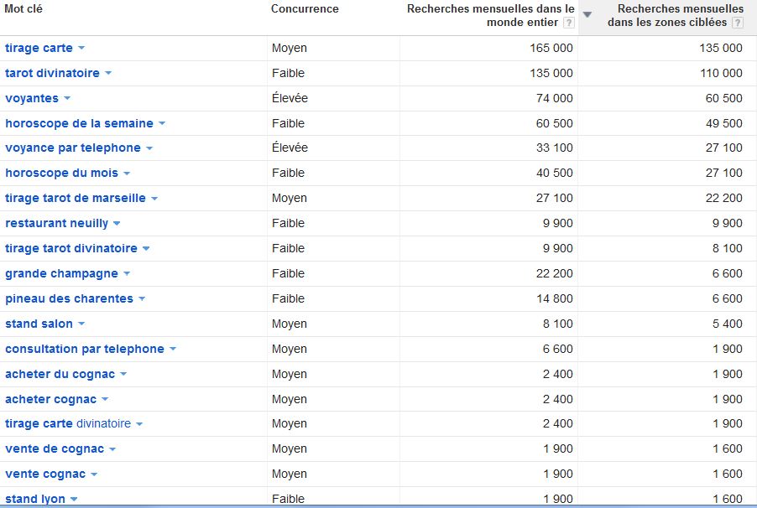Click the consultation par telephone keyword

click(85, 349)
